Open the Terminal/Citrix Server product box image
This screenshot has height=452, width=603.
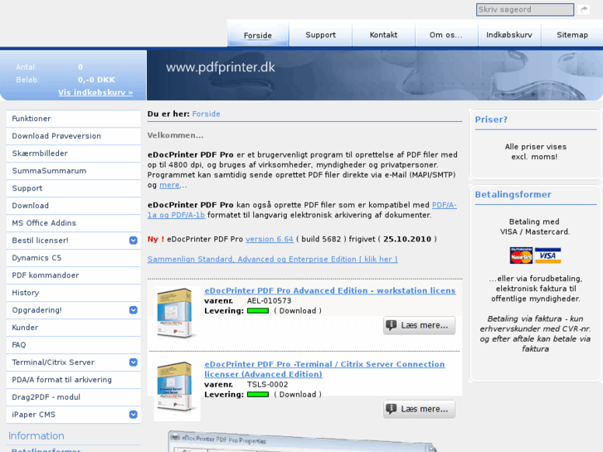click(x=177, y=389)
